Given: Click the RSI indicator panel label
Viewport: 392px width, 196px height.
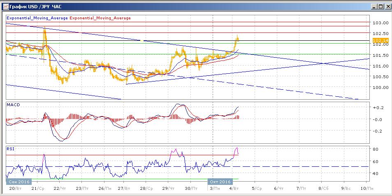Looking at the screenshot, I should (10, 148).
